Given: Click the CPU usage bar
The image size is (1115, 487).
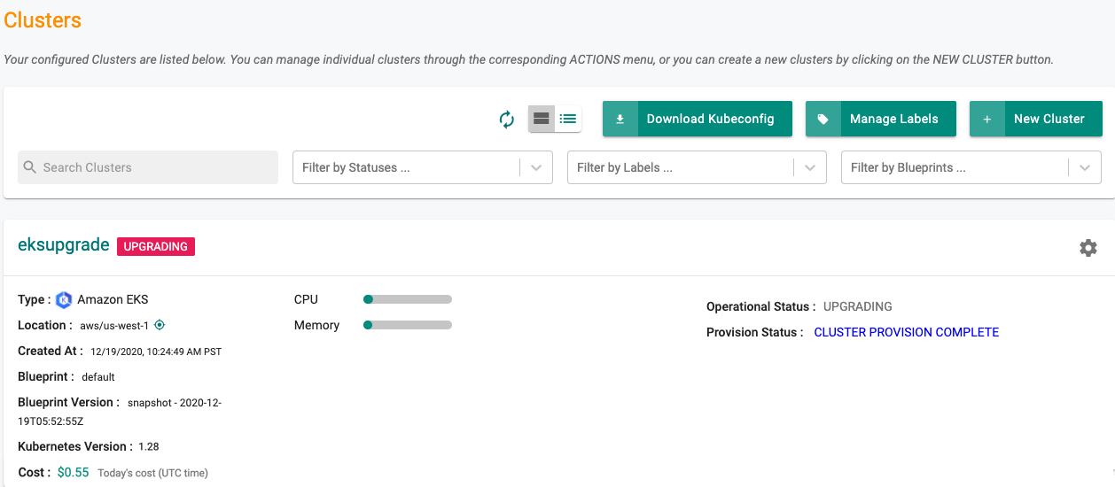Looking at the screenshot, I should point(408,299).
